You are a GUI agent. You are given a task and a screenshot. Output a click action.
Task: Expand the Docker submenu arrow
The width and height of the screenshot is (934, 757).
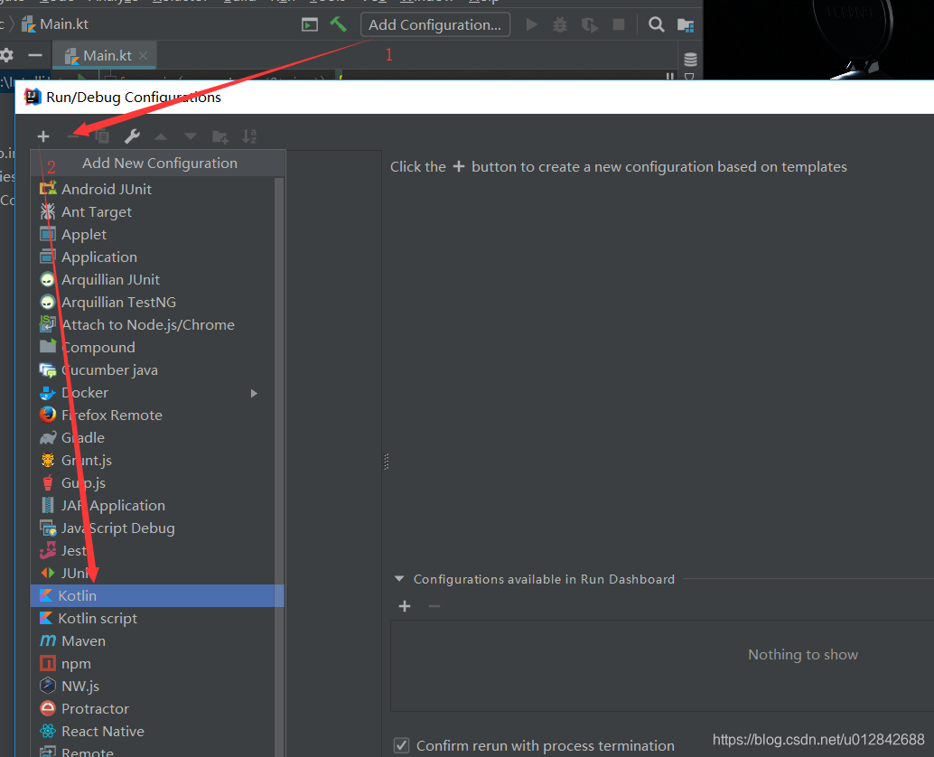255,393
